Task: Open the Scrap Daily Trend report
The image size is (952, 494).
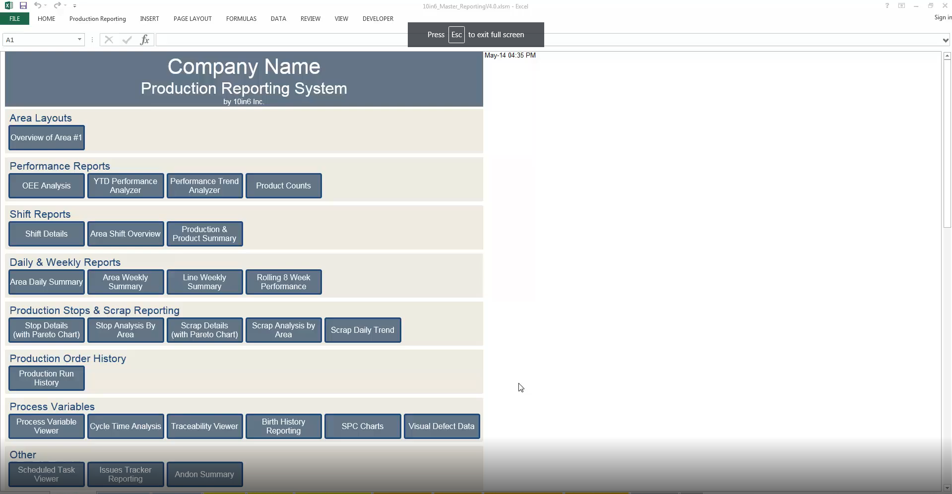Action: pos(363,330)
